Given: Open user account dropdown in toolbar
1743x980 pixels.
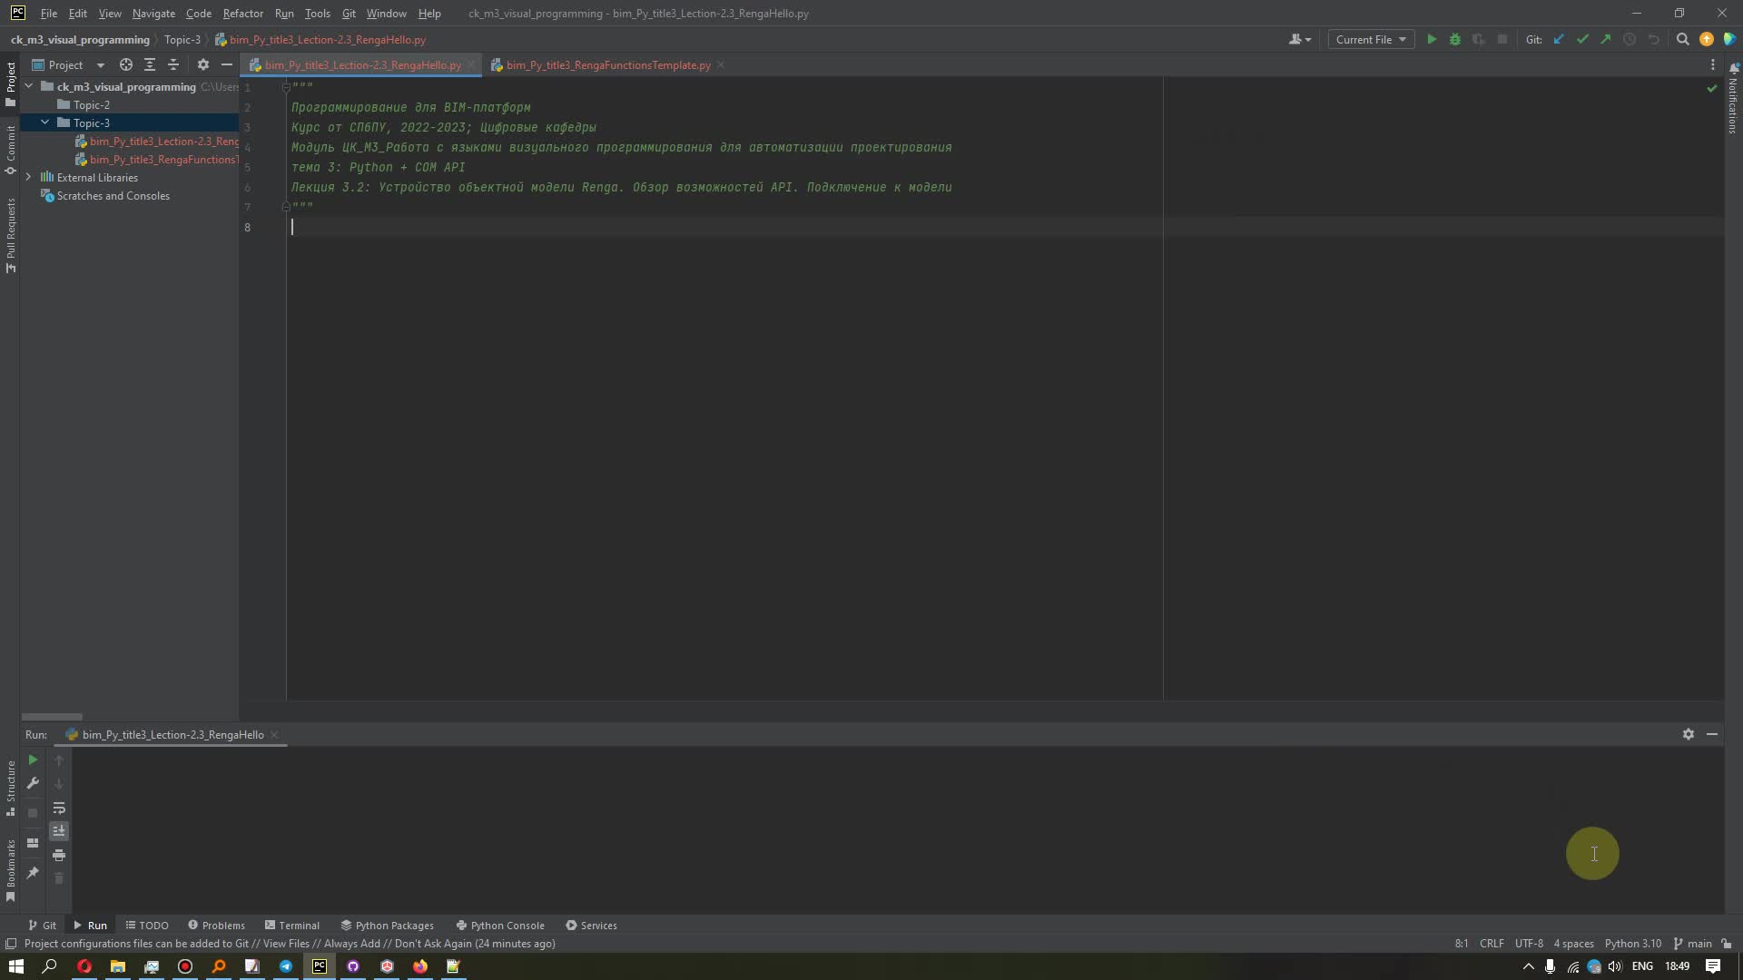Looking at the screenshot, I should [x=1300, y=39].
